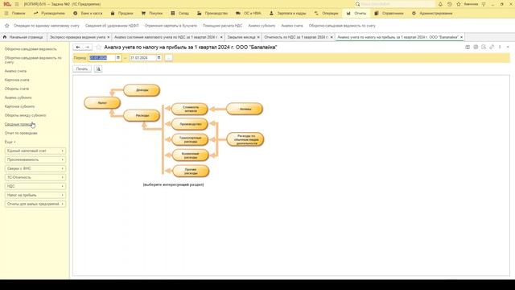The width and height of the screenshot is (515, 290).
Task: Expand Единый налоговый счет group
Action: pyautogui.click(x=35, y=151)
